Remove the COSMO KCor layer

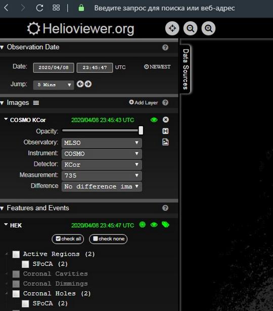click(x=166, y=120)
